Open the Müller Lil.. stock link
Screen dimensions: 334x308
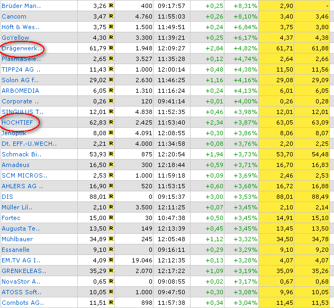click(17, 207)
